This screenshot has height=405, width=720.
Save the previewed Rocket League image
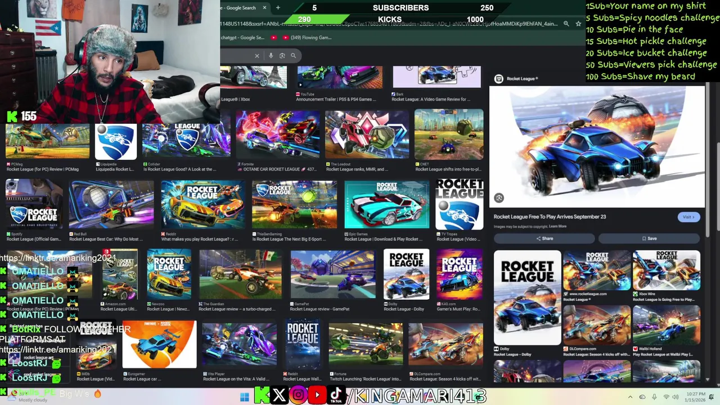[x=649, y=238]
